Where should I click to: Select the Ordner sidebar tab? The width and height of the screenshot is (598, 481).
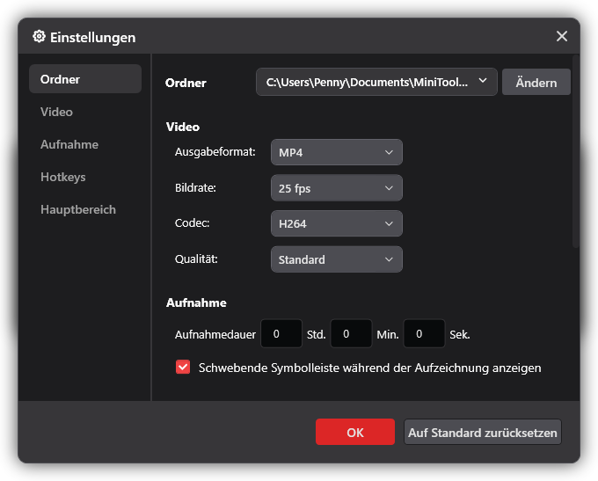point(85,79)
